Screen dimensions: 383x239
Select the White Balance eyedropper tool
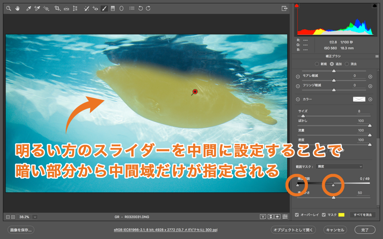coord(28,9)
